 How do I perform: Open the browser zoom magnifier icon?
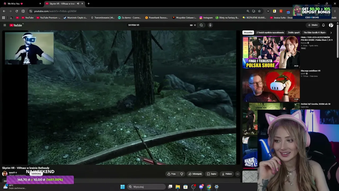coord(248,11)
